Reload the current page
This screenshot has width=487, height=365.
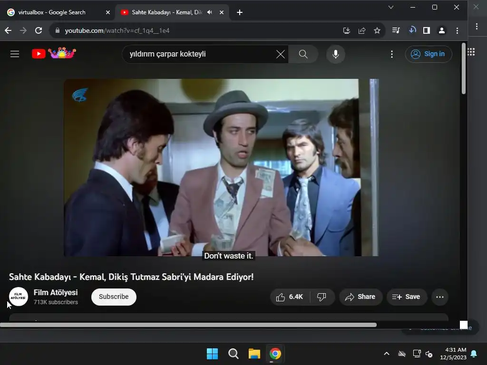pos(39,30)
